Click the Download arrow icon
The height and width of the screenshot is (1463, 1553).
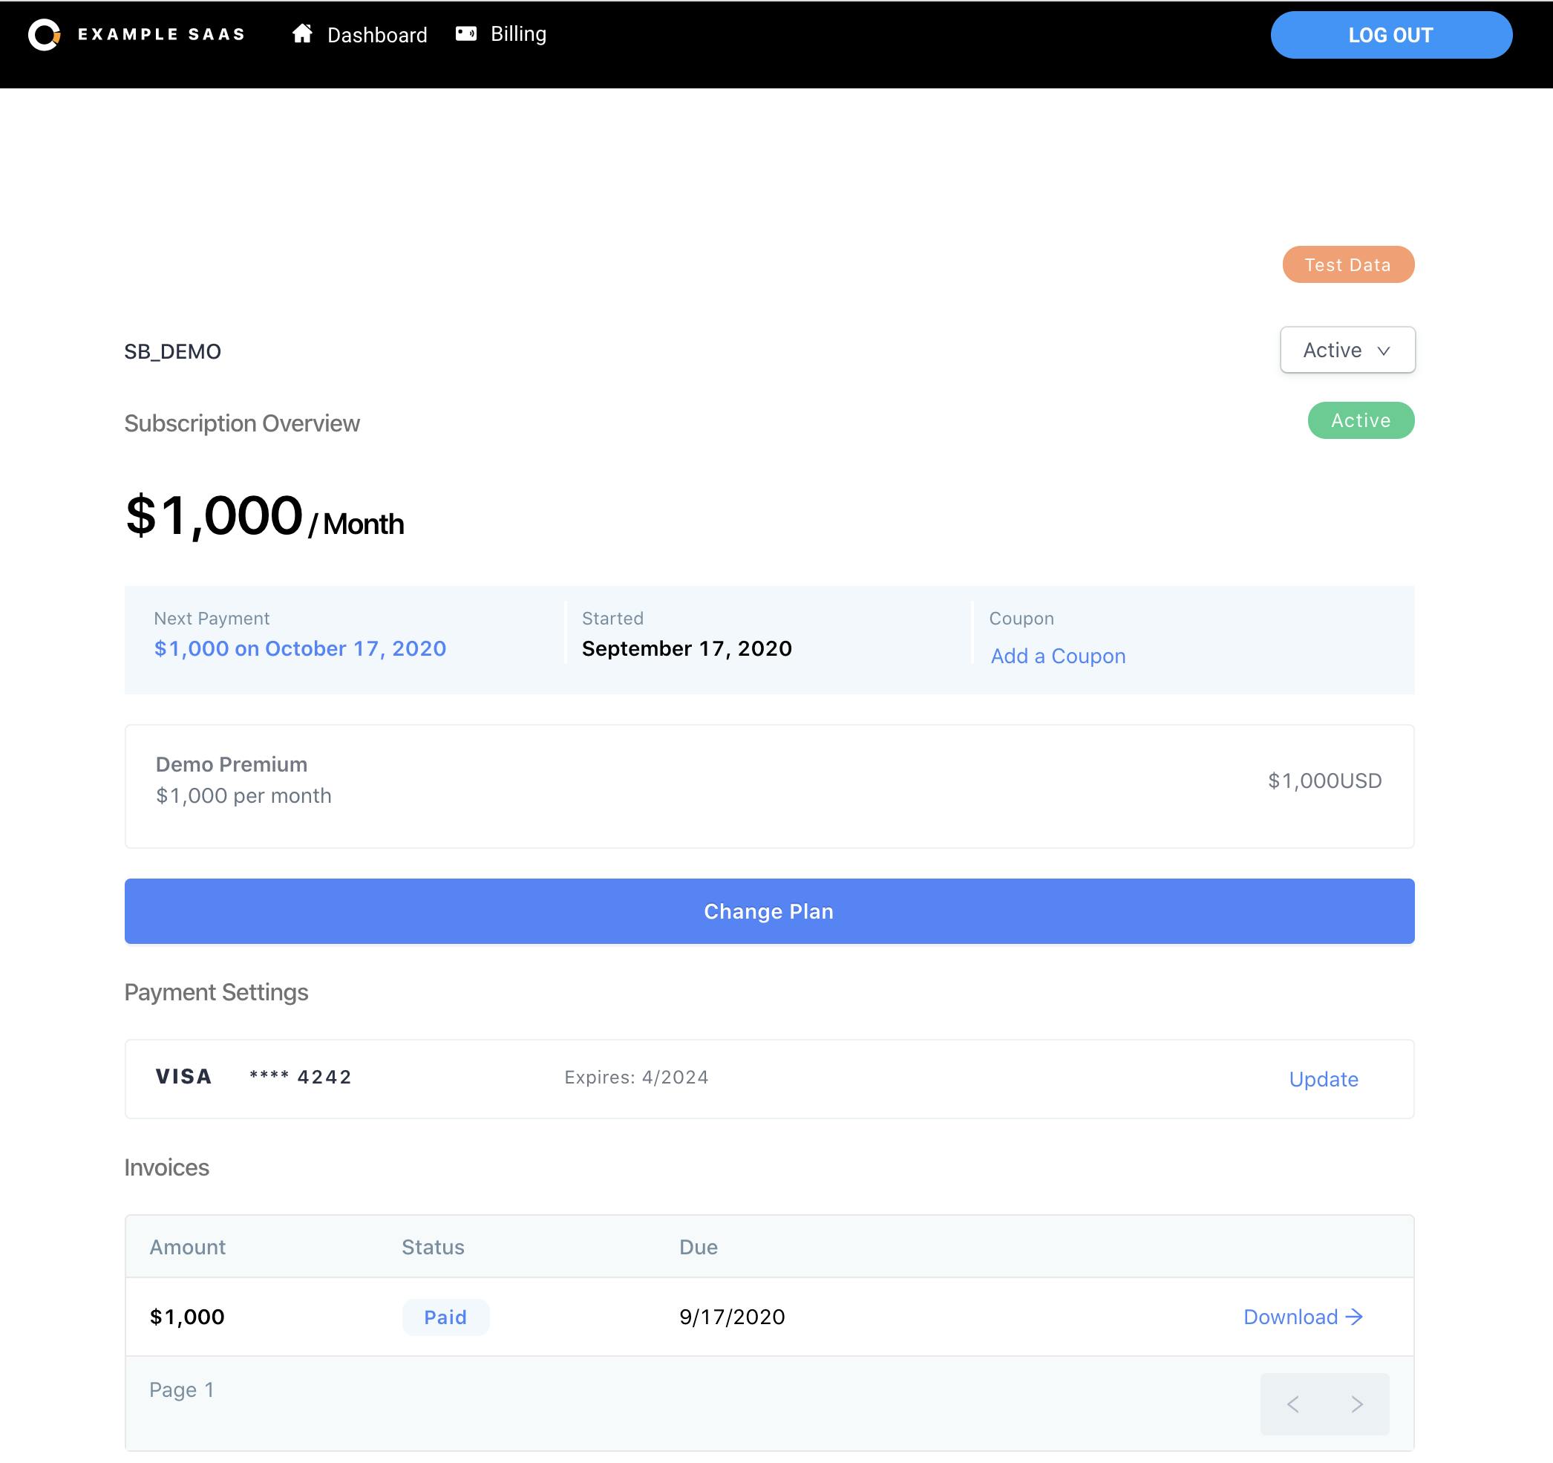click(1355, 1317)
